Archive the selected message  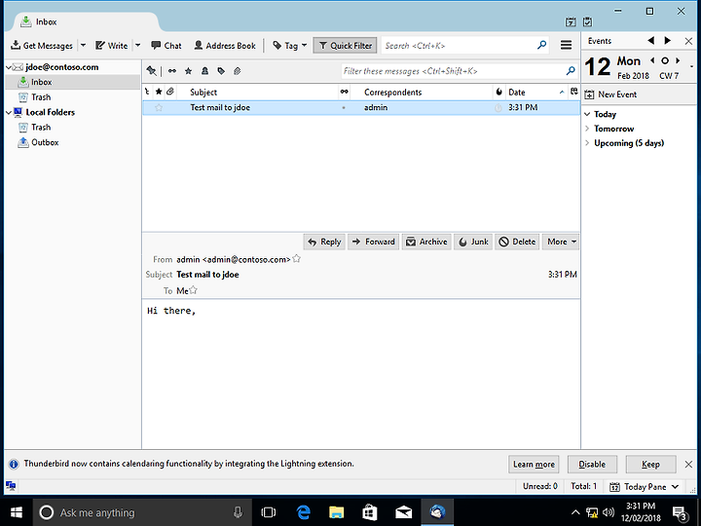[x=427, y=242]
